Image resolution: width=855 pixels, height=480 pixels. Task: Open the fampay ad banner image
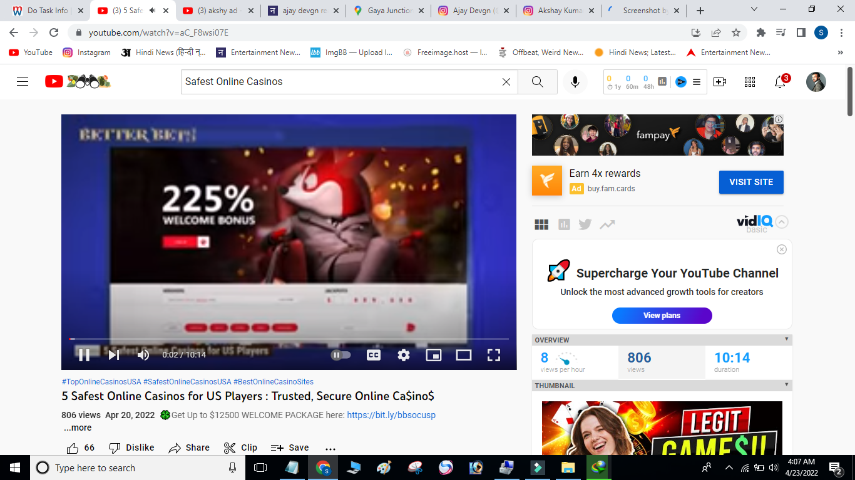pyautogui.click(x=657, y=135)
